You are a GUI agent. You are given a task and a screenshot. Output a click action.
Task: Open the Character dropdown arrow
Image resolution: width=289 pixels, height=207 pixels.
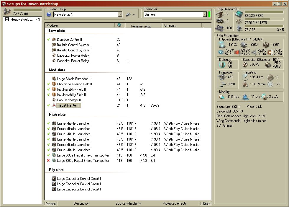(x=205, y=14)
